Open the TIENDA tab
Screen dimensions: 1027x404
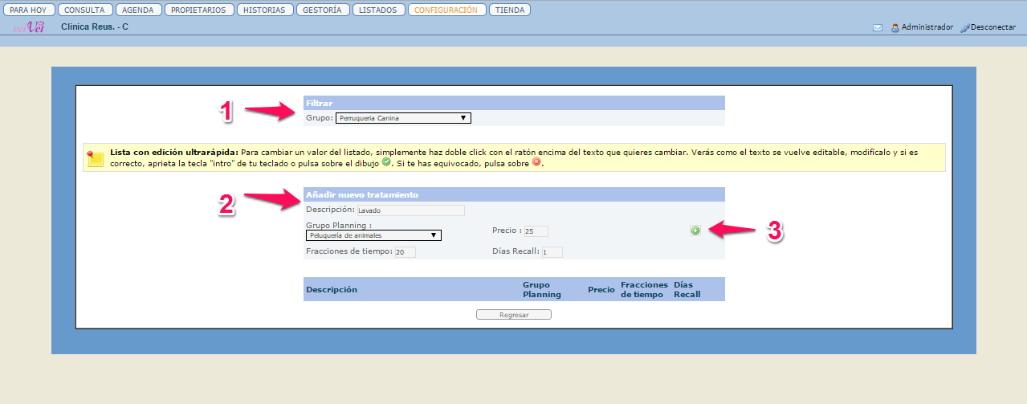510,10
